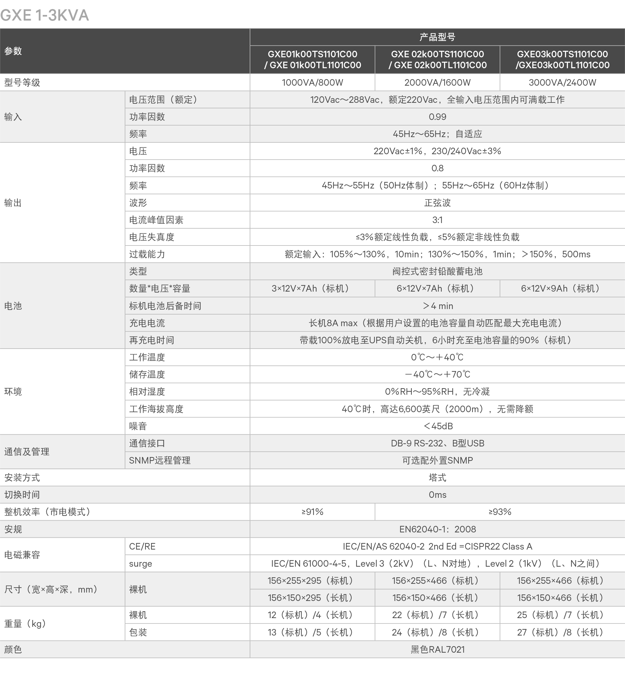The image size is (625, 686).
Task: Select the 45Hz～65Hz；自适应 value
Action: tap(437, 134)
